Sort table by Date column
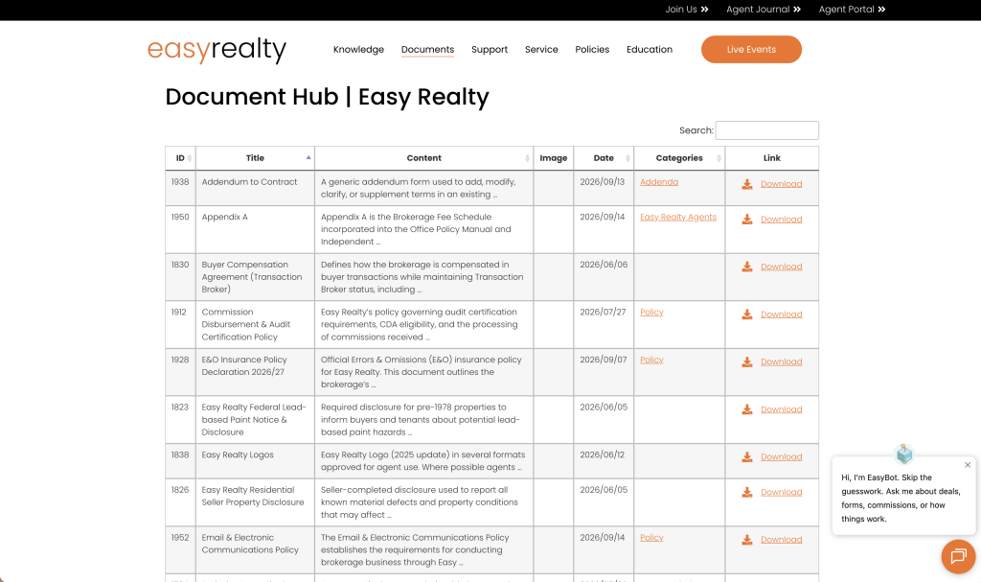 click(604, 158)
